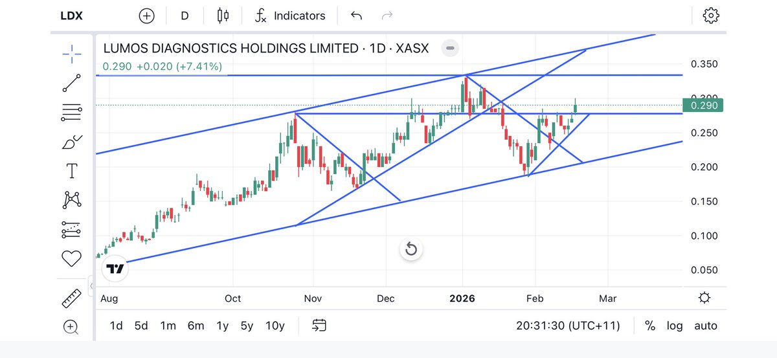Select the text annotation tool
Image resolution: width=777 pixels, height=358 pixels.
coord(72,171)
